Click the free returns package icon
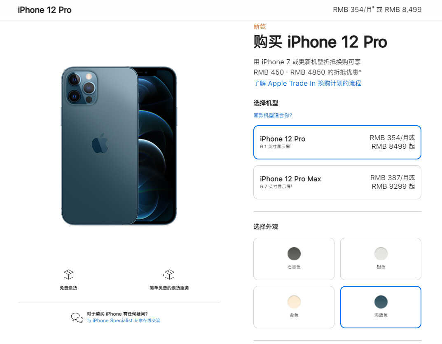 tap(168, 274)
